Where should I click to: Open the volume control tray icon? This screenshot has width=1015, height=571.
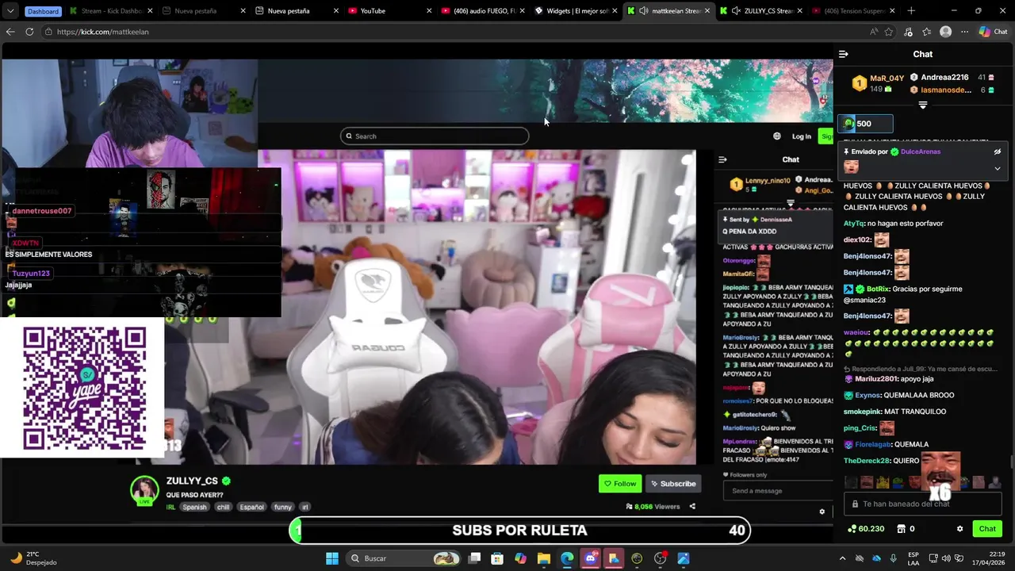[947, 558]
